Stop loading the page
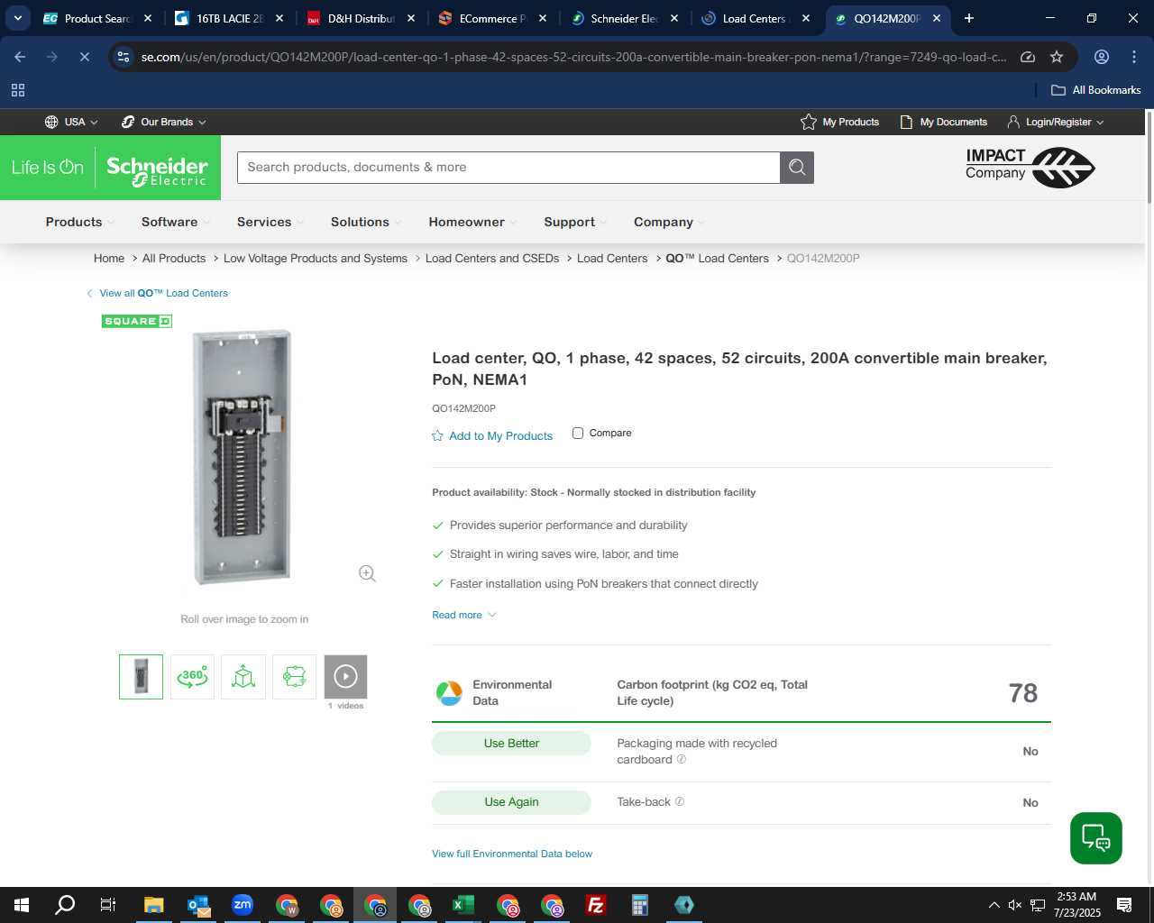Viewport: 1154px width, 923px height. [84, 57]
